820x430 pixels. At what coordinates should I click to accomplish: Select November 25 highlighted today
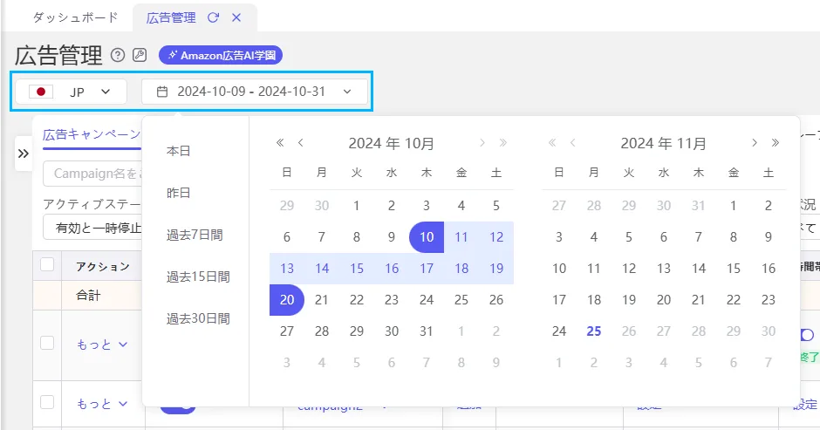point(594,331)
